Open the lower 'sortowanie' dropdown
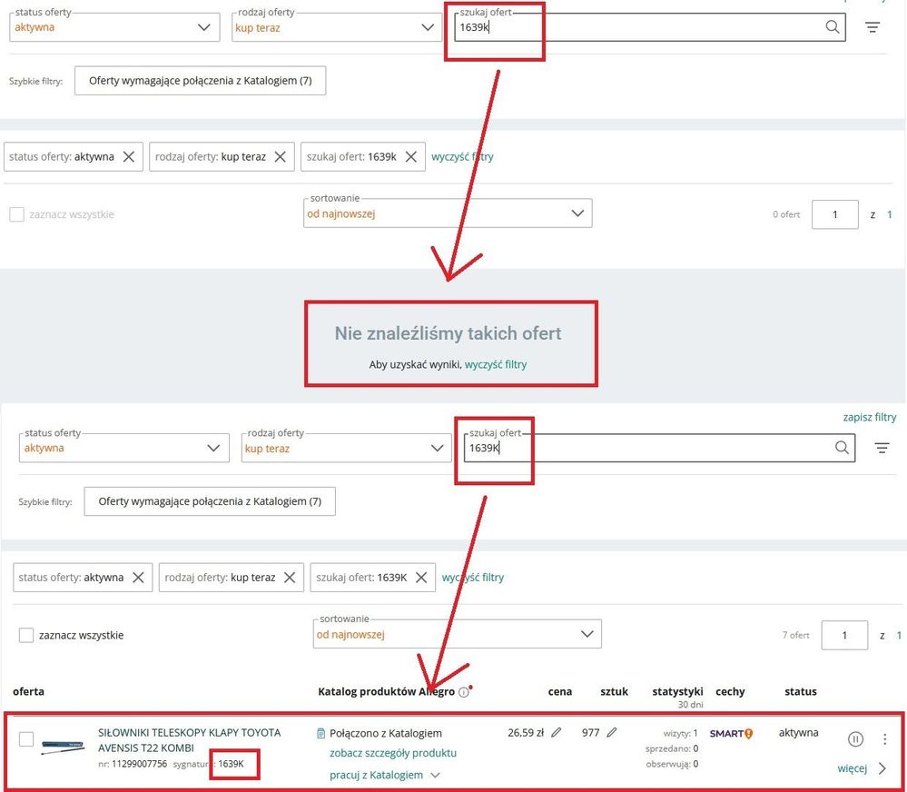 457,634
